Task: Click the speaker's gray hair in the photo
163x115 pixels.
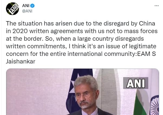Action: 86,82
